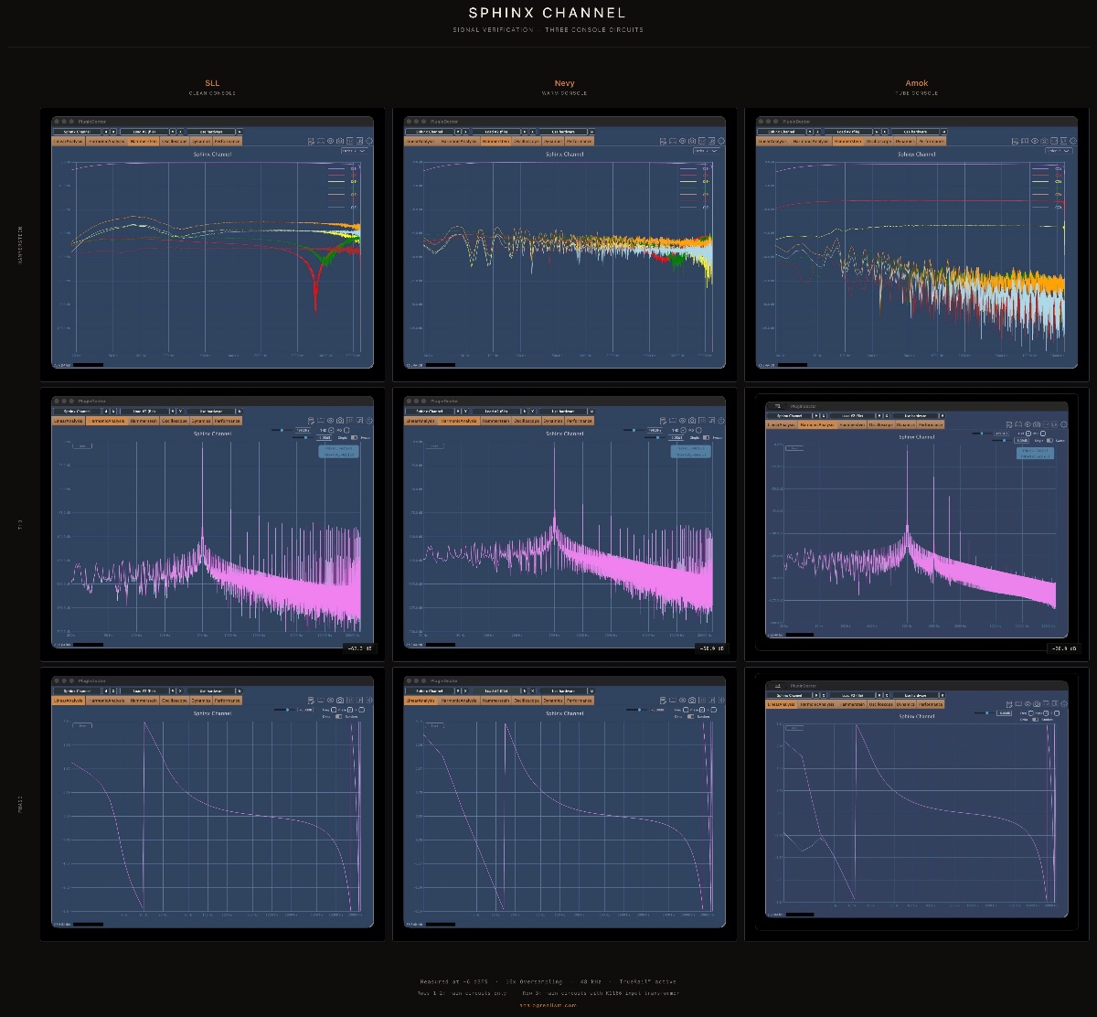Click the gear icon in SLL phase screenshot
The image size is (1097, 1017).
click(369, 701)
